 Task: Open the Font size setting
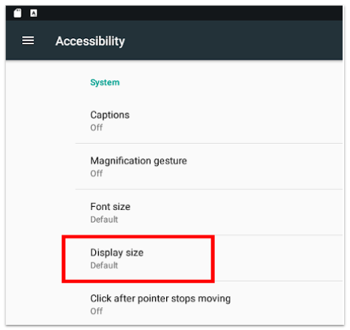coord(209,212)
